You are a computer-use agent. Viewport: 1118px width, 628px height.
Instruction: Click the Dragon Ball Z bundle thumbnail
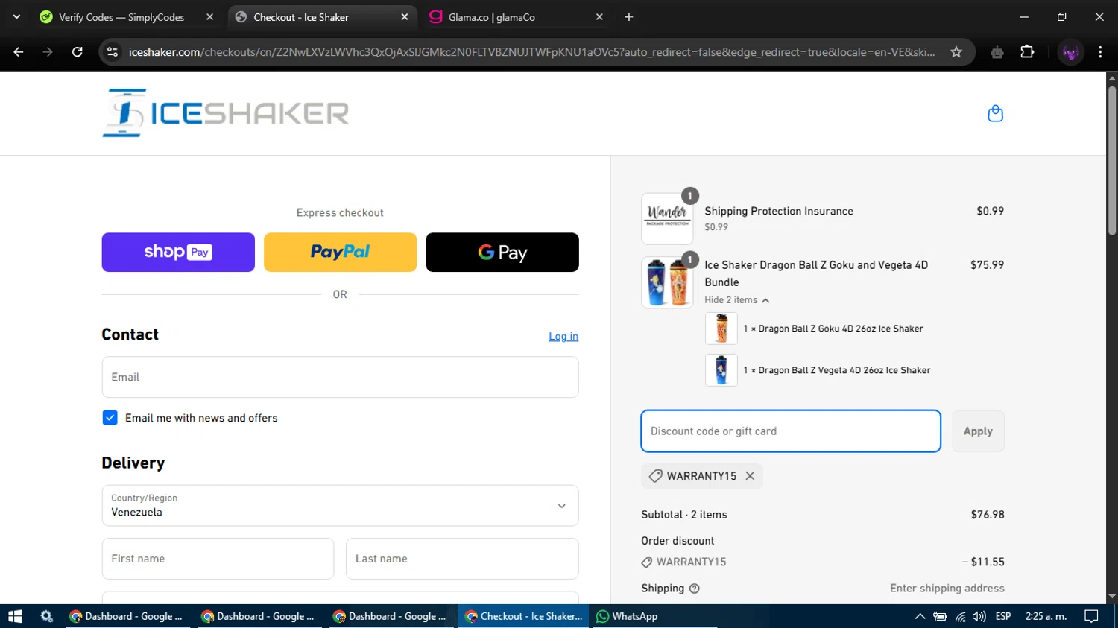tap(667, 282)
